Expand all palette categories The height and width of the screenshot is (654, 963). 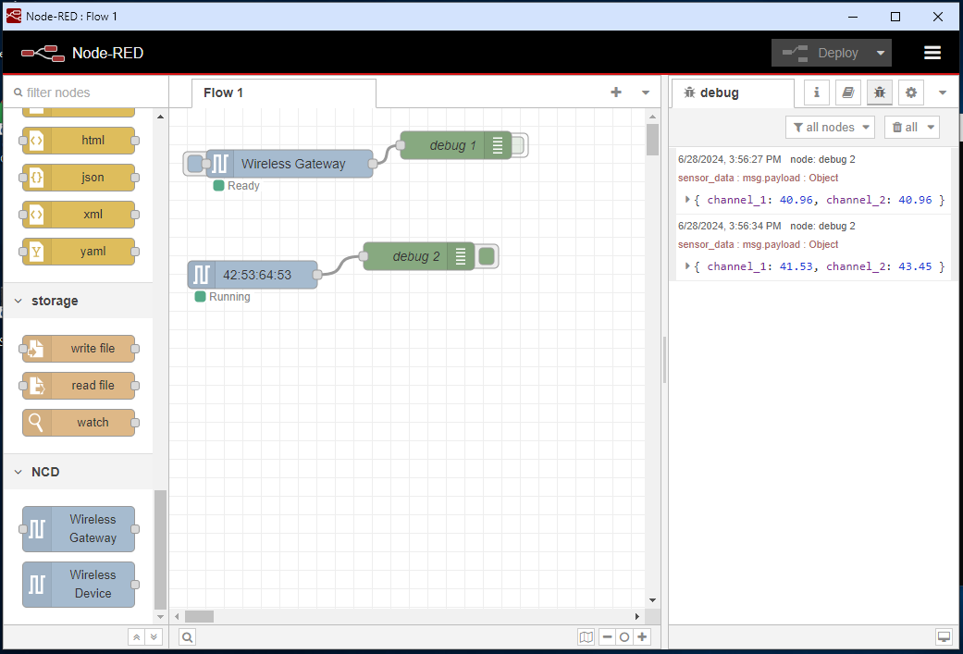154,637
